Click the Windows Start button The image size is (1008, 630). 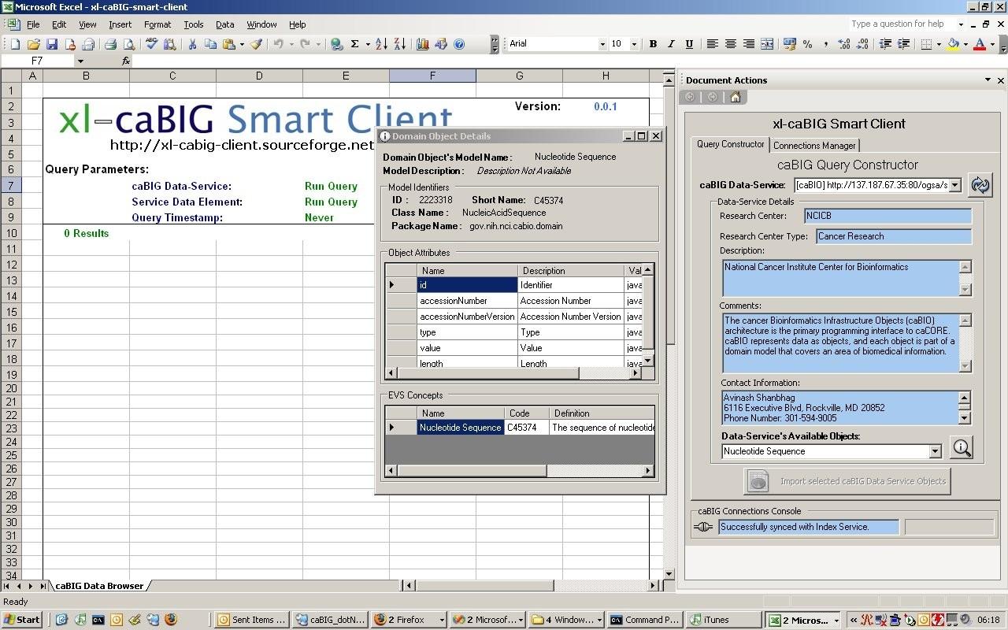click(x=22, y=620)
